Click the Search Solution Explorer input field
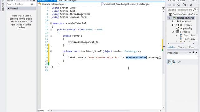The width and height of the screenshot is (200, 112). point(180,10)
